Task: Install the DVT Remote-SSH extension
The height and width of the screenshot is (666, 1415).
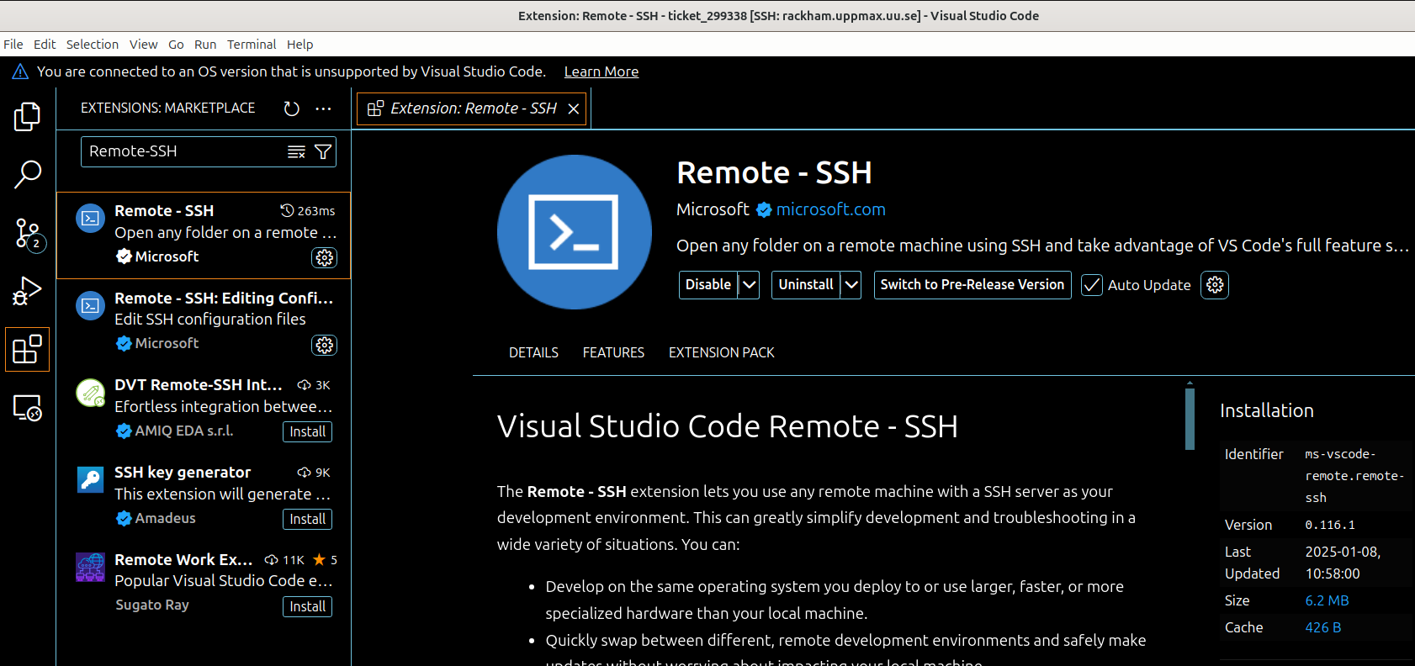Action: 307,432
